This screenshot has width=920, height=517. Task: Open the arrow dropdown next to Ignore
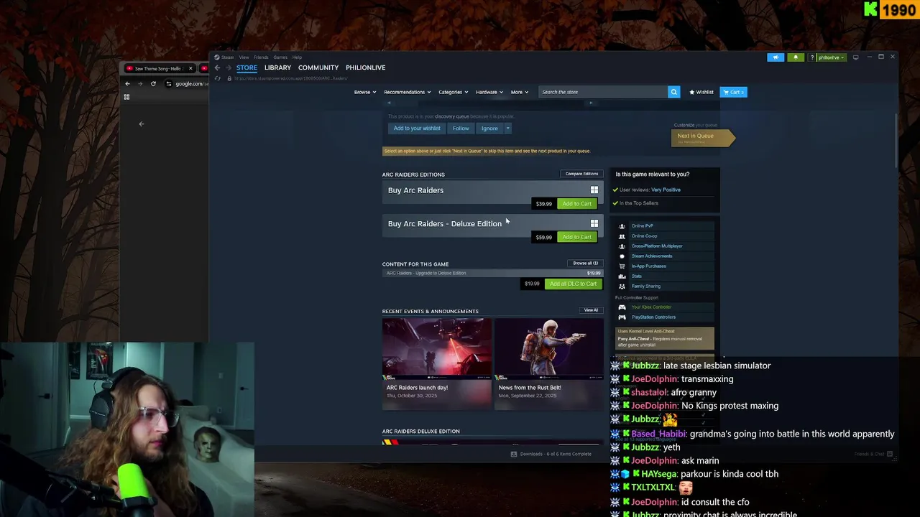[507, 129]
